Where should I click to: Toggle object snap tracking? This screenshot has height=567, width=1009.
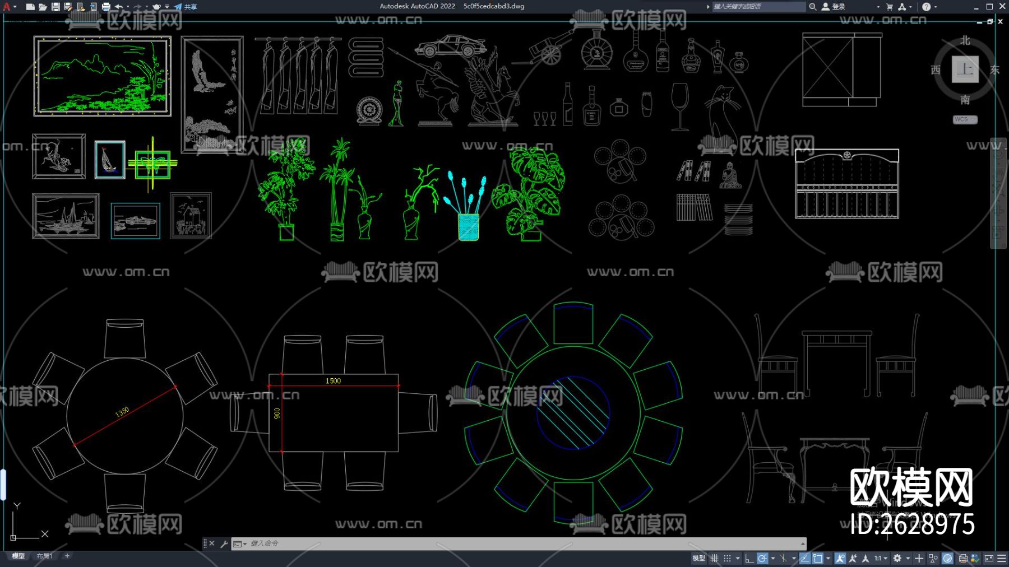[805, 559]
